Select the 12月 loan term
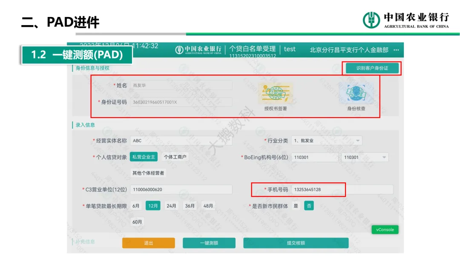This screenshot has height=259, width=460. pyautogui.click(x=153, y=206)
